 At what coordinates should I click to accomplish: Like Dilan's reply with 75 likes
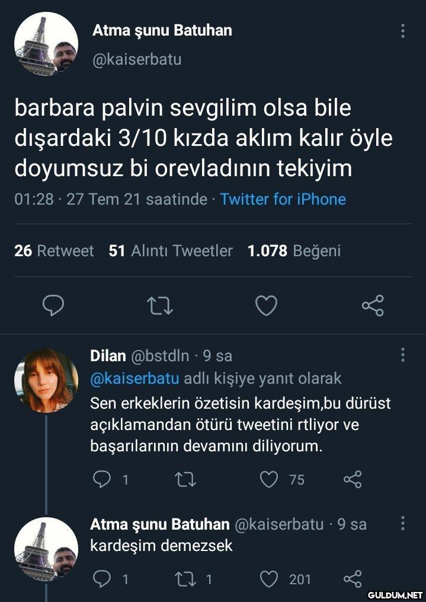(x=270, y=479)
